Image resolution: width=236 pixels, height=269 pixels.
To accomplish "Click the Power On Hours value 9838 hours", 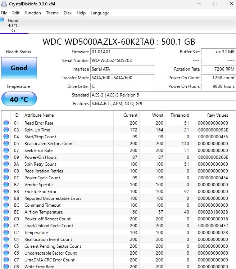I will click(x=218, y=86).
